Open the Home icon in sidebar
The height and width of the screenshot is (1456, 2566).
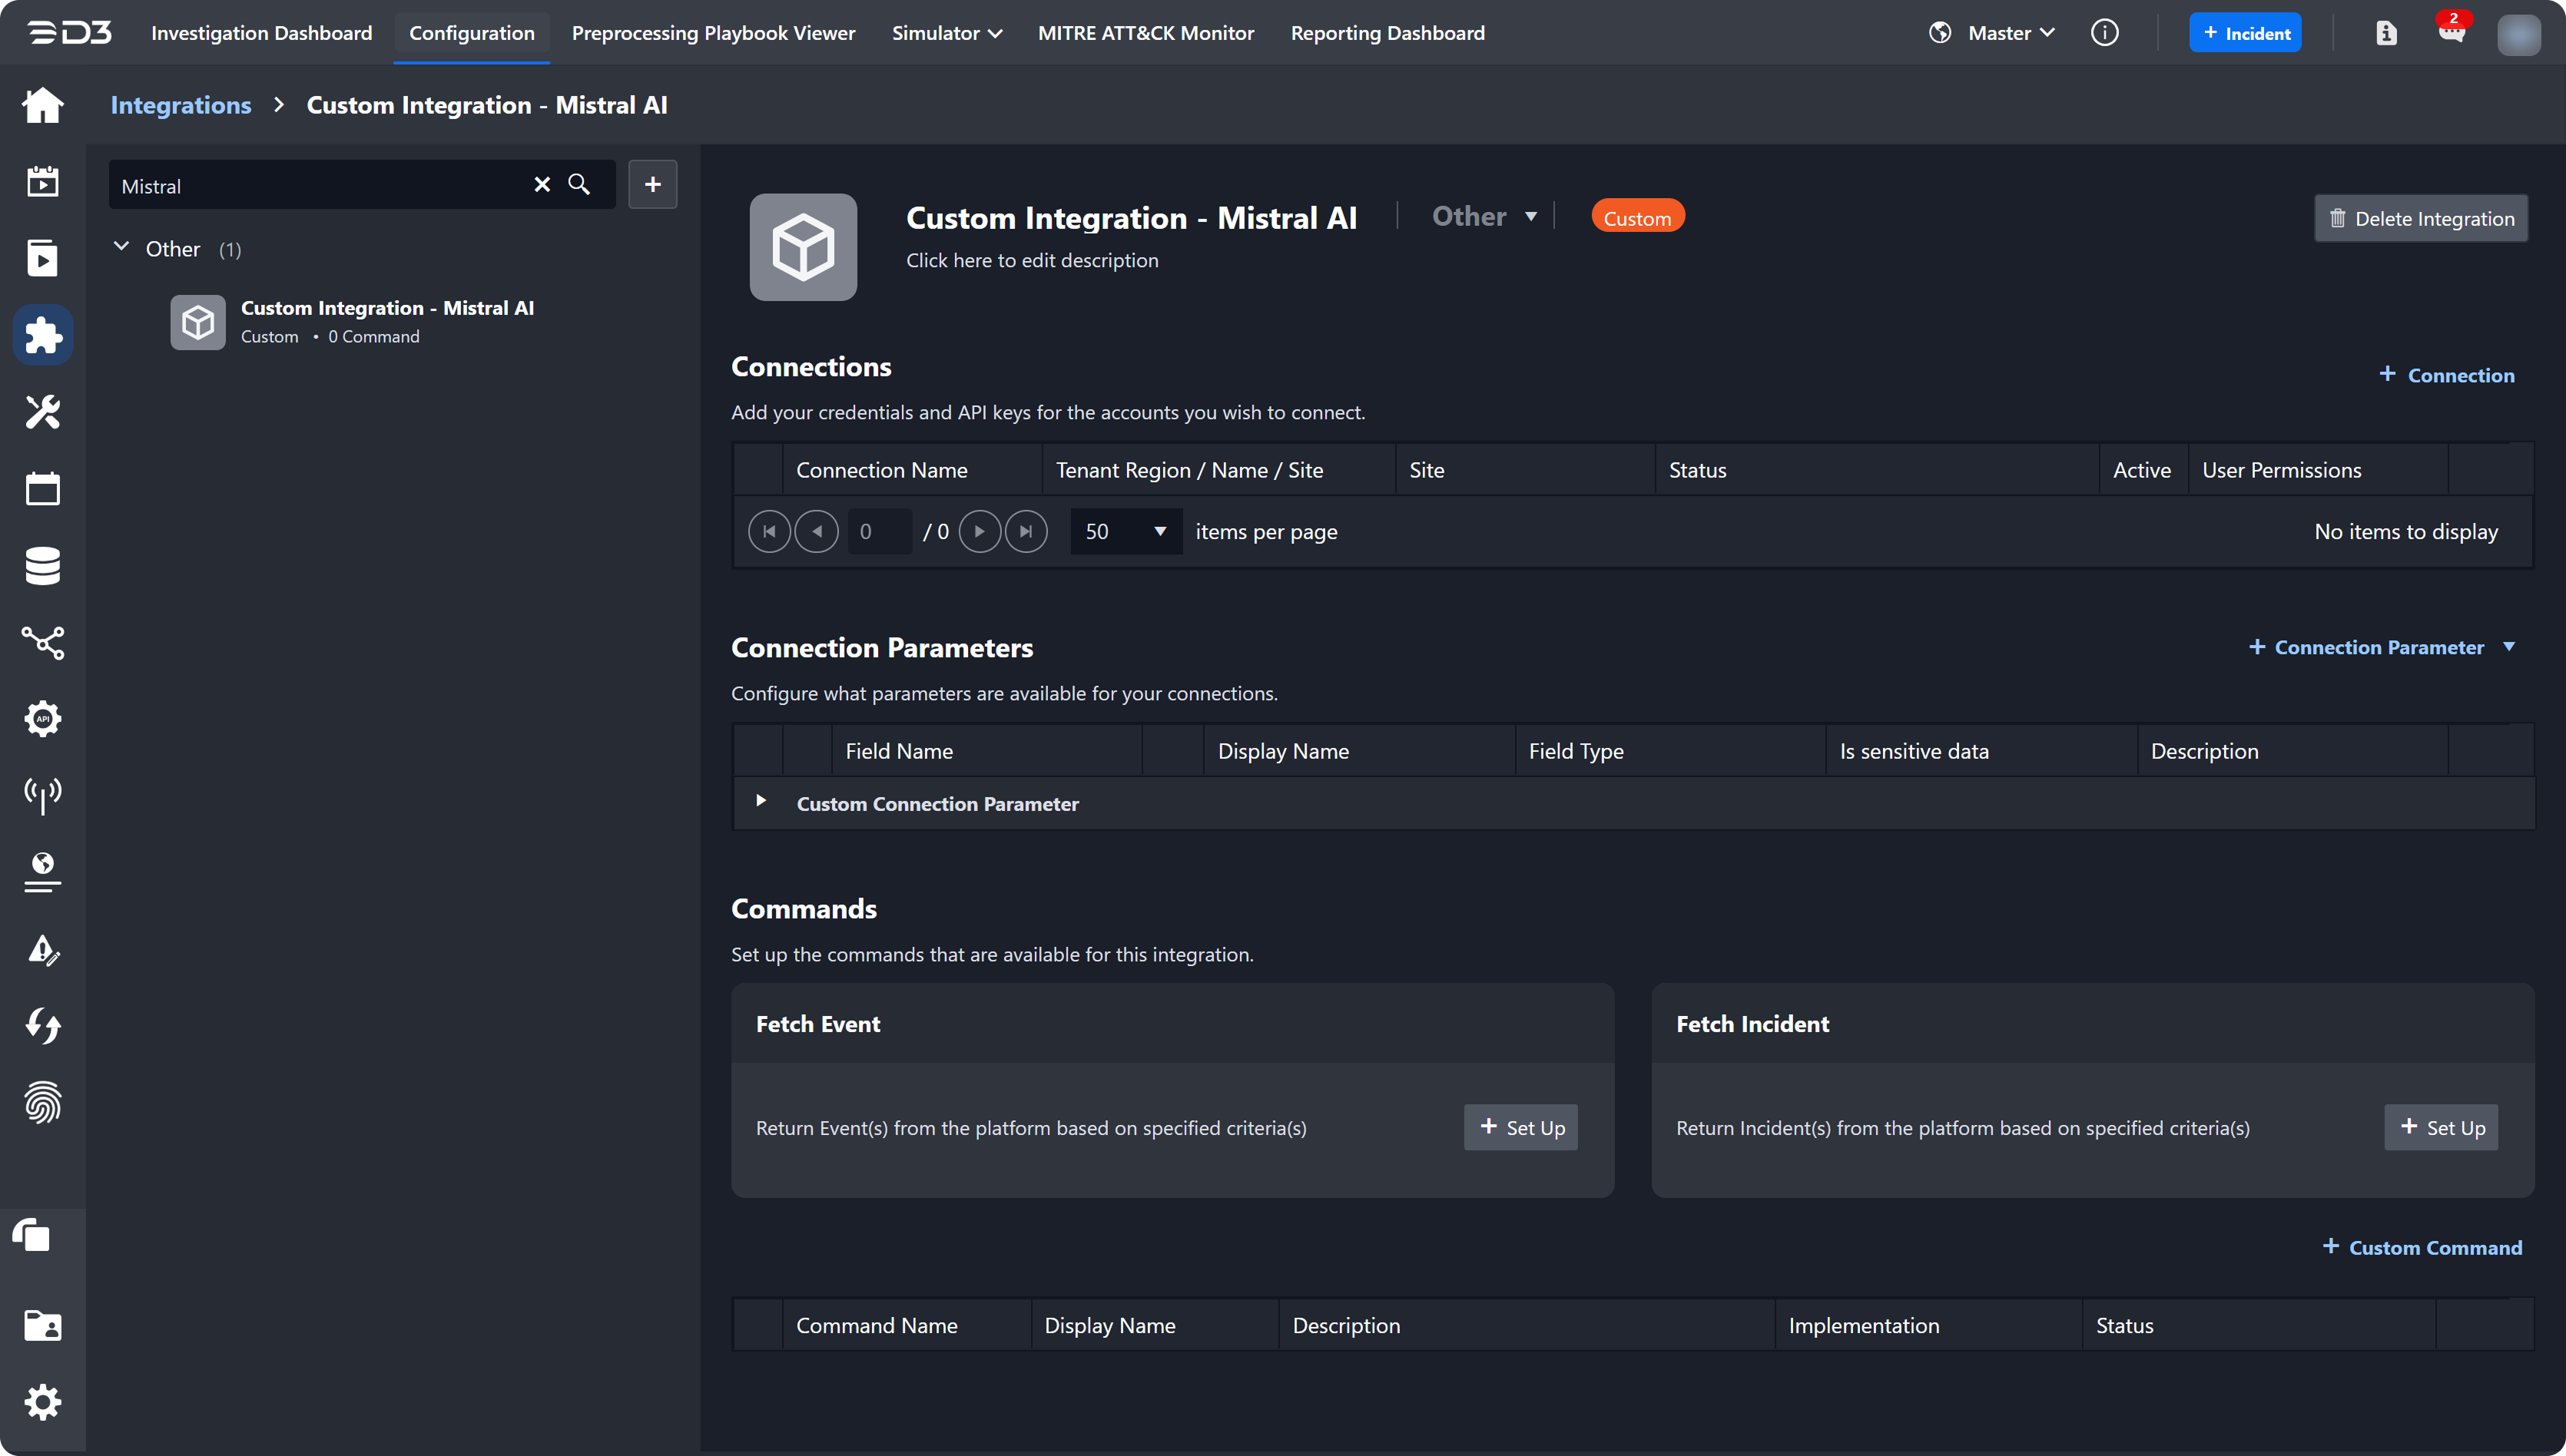tap(42, 105)
